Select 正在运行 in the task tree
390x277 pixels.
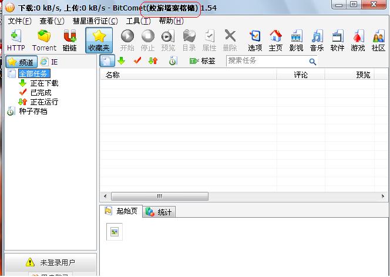click(x=44, y=102)
